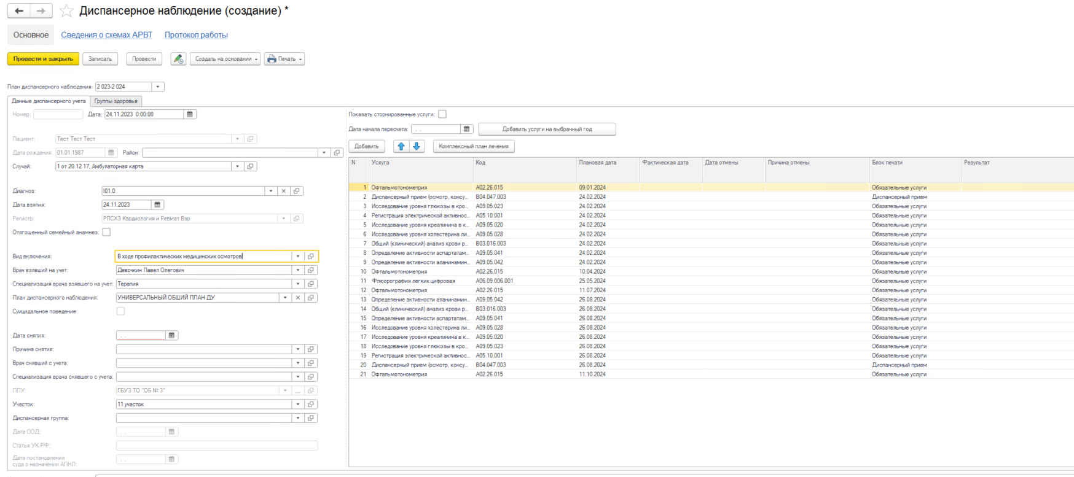Open the Диагноз record with open icon

pyautogui.click(x=297, y=191)
